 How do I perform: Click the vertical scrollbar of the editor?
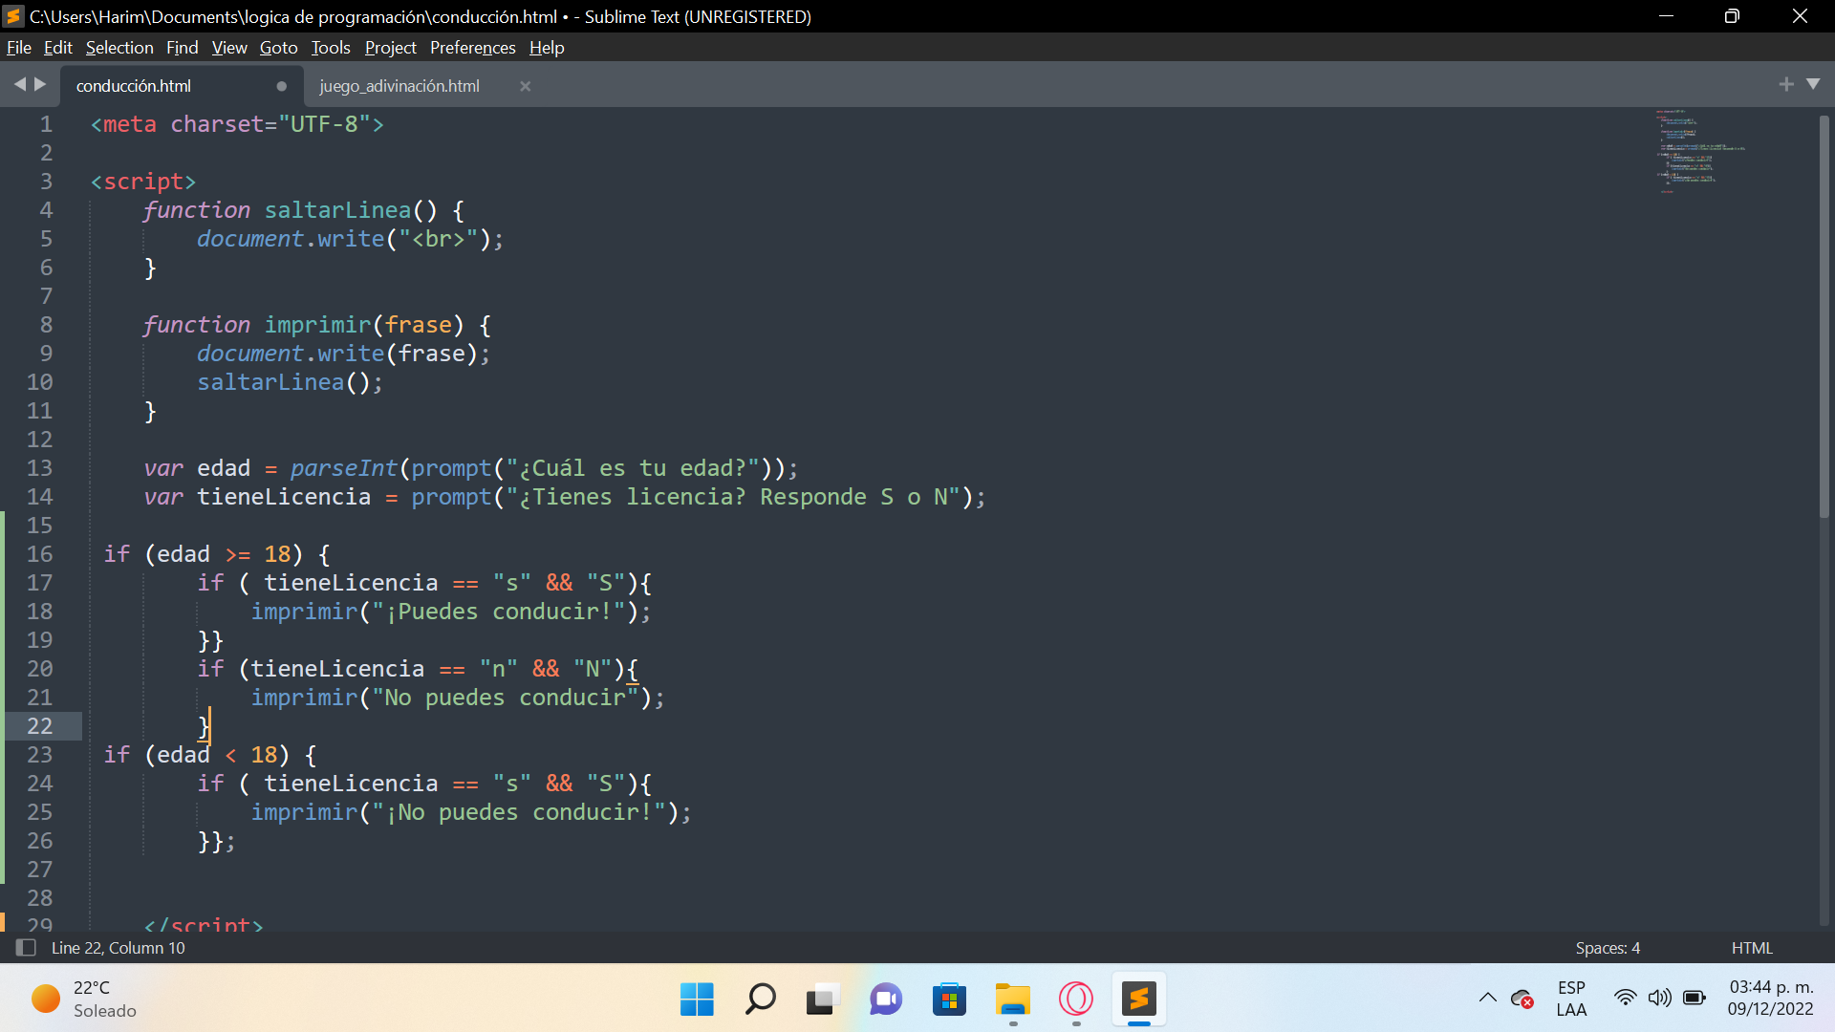pos(1824,315)
